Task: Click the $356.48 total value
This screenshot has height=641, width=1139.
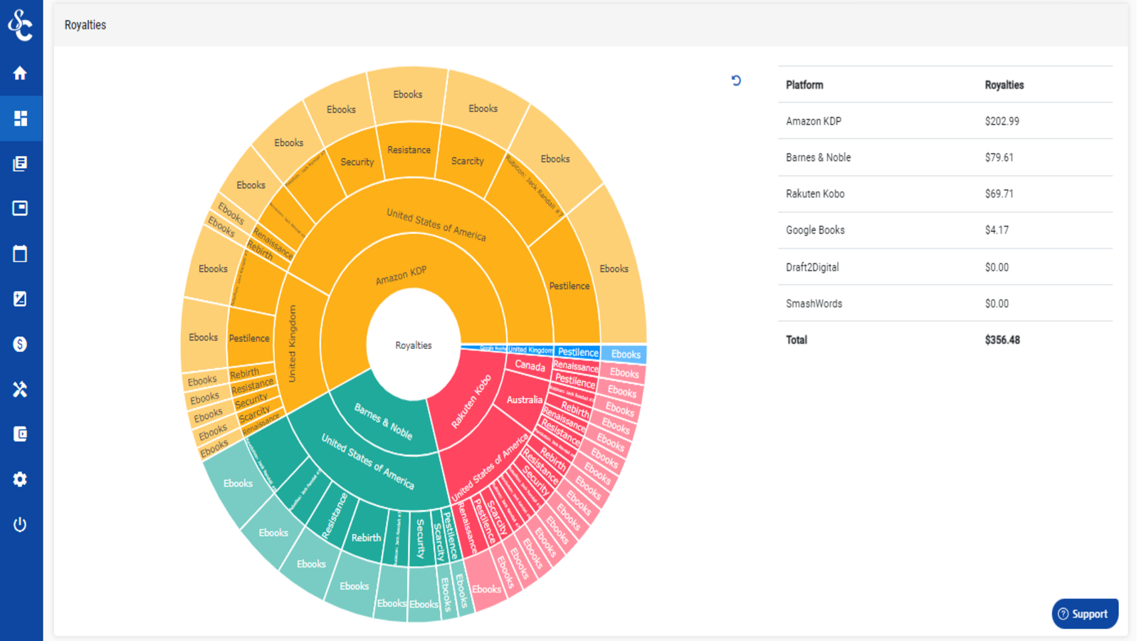Action: [x=1002, y=340]
